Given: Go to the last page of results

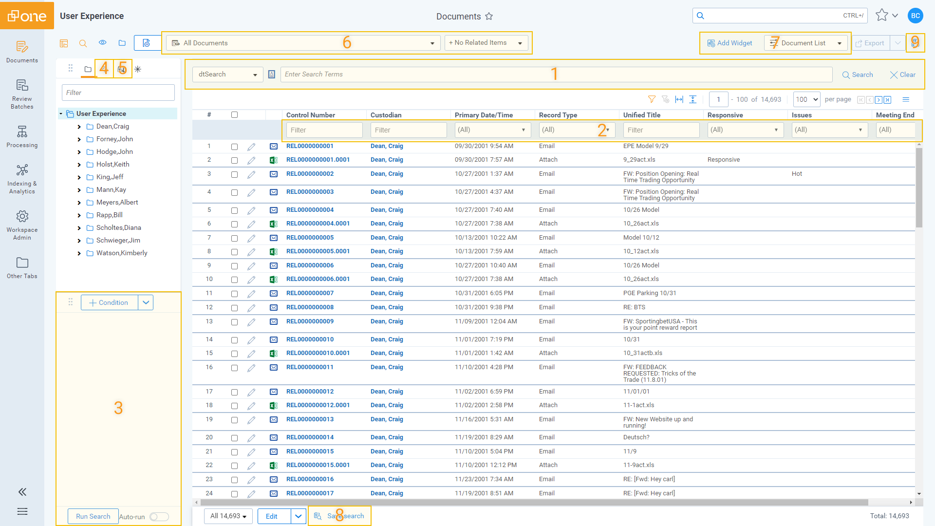Looking at the screenshot, I should [x=887, y=100].
